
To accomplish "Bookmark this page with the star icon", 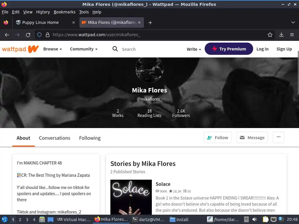I will pos(270,35).
